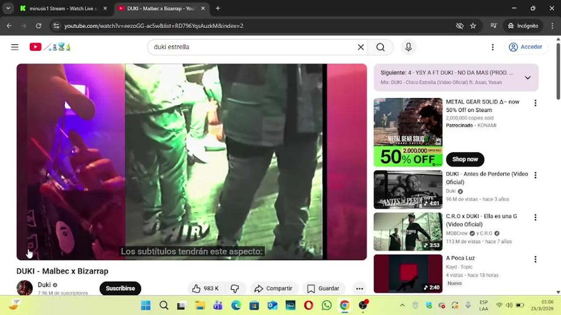The height and width of the screenshot is (315, 561).
Task: Clear the search text with X
Action: point(361,47)
